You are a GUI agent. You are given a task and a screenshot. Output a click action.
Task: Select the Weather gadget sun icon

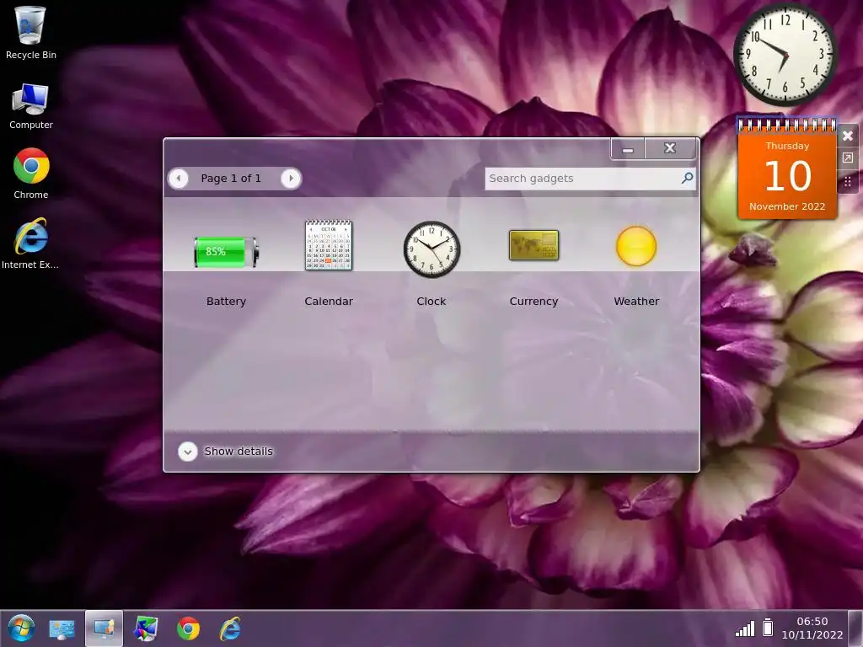(x=636, y=247)
